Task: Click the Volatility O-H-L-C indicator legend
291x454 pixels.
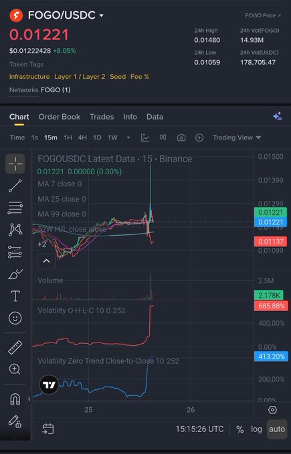Action: point(82,310)
